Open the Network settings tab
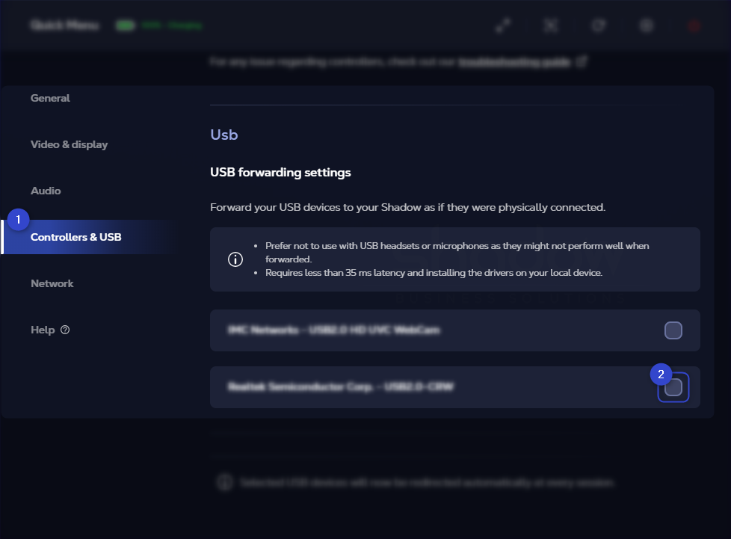 coord(52,283)
